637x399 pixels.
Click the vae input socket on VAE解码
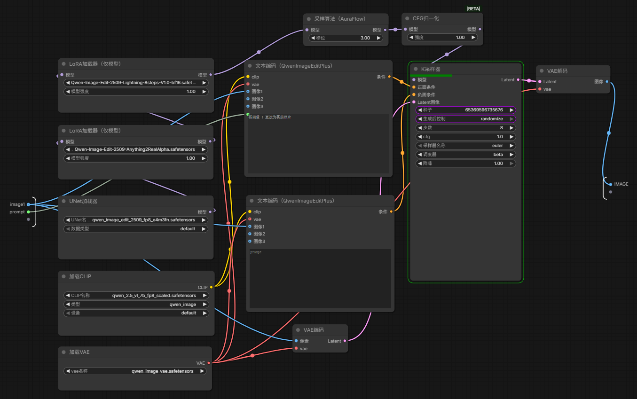pos(540,89)
